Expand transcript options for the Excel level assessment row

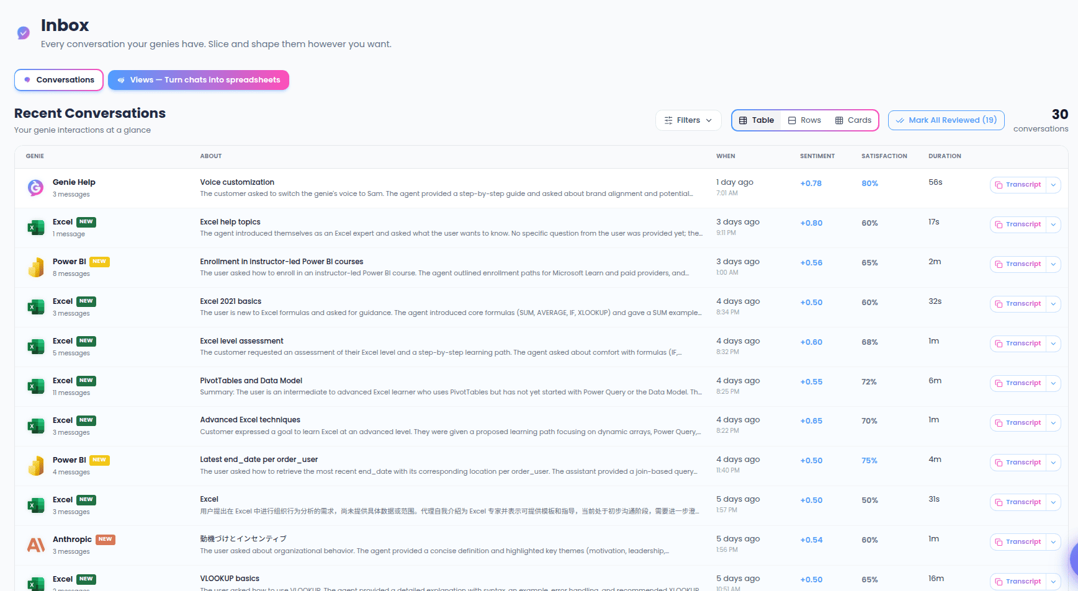(x=1053, y=344)
